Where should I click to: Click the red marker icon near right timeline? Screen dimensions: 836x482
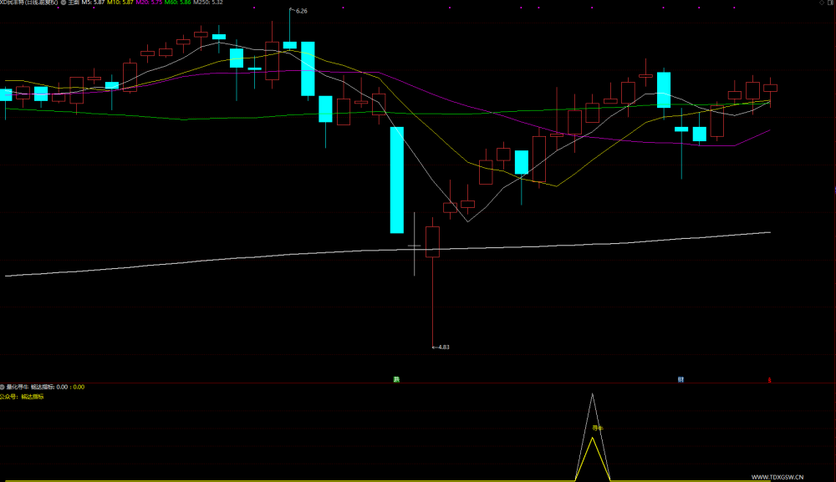pos(769,380)
